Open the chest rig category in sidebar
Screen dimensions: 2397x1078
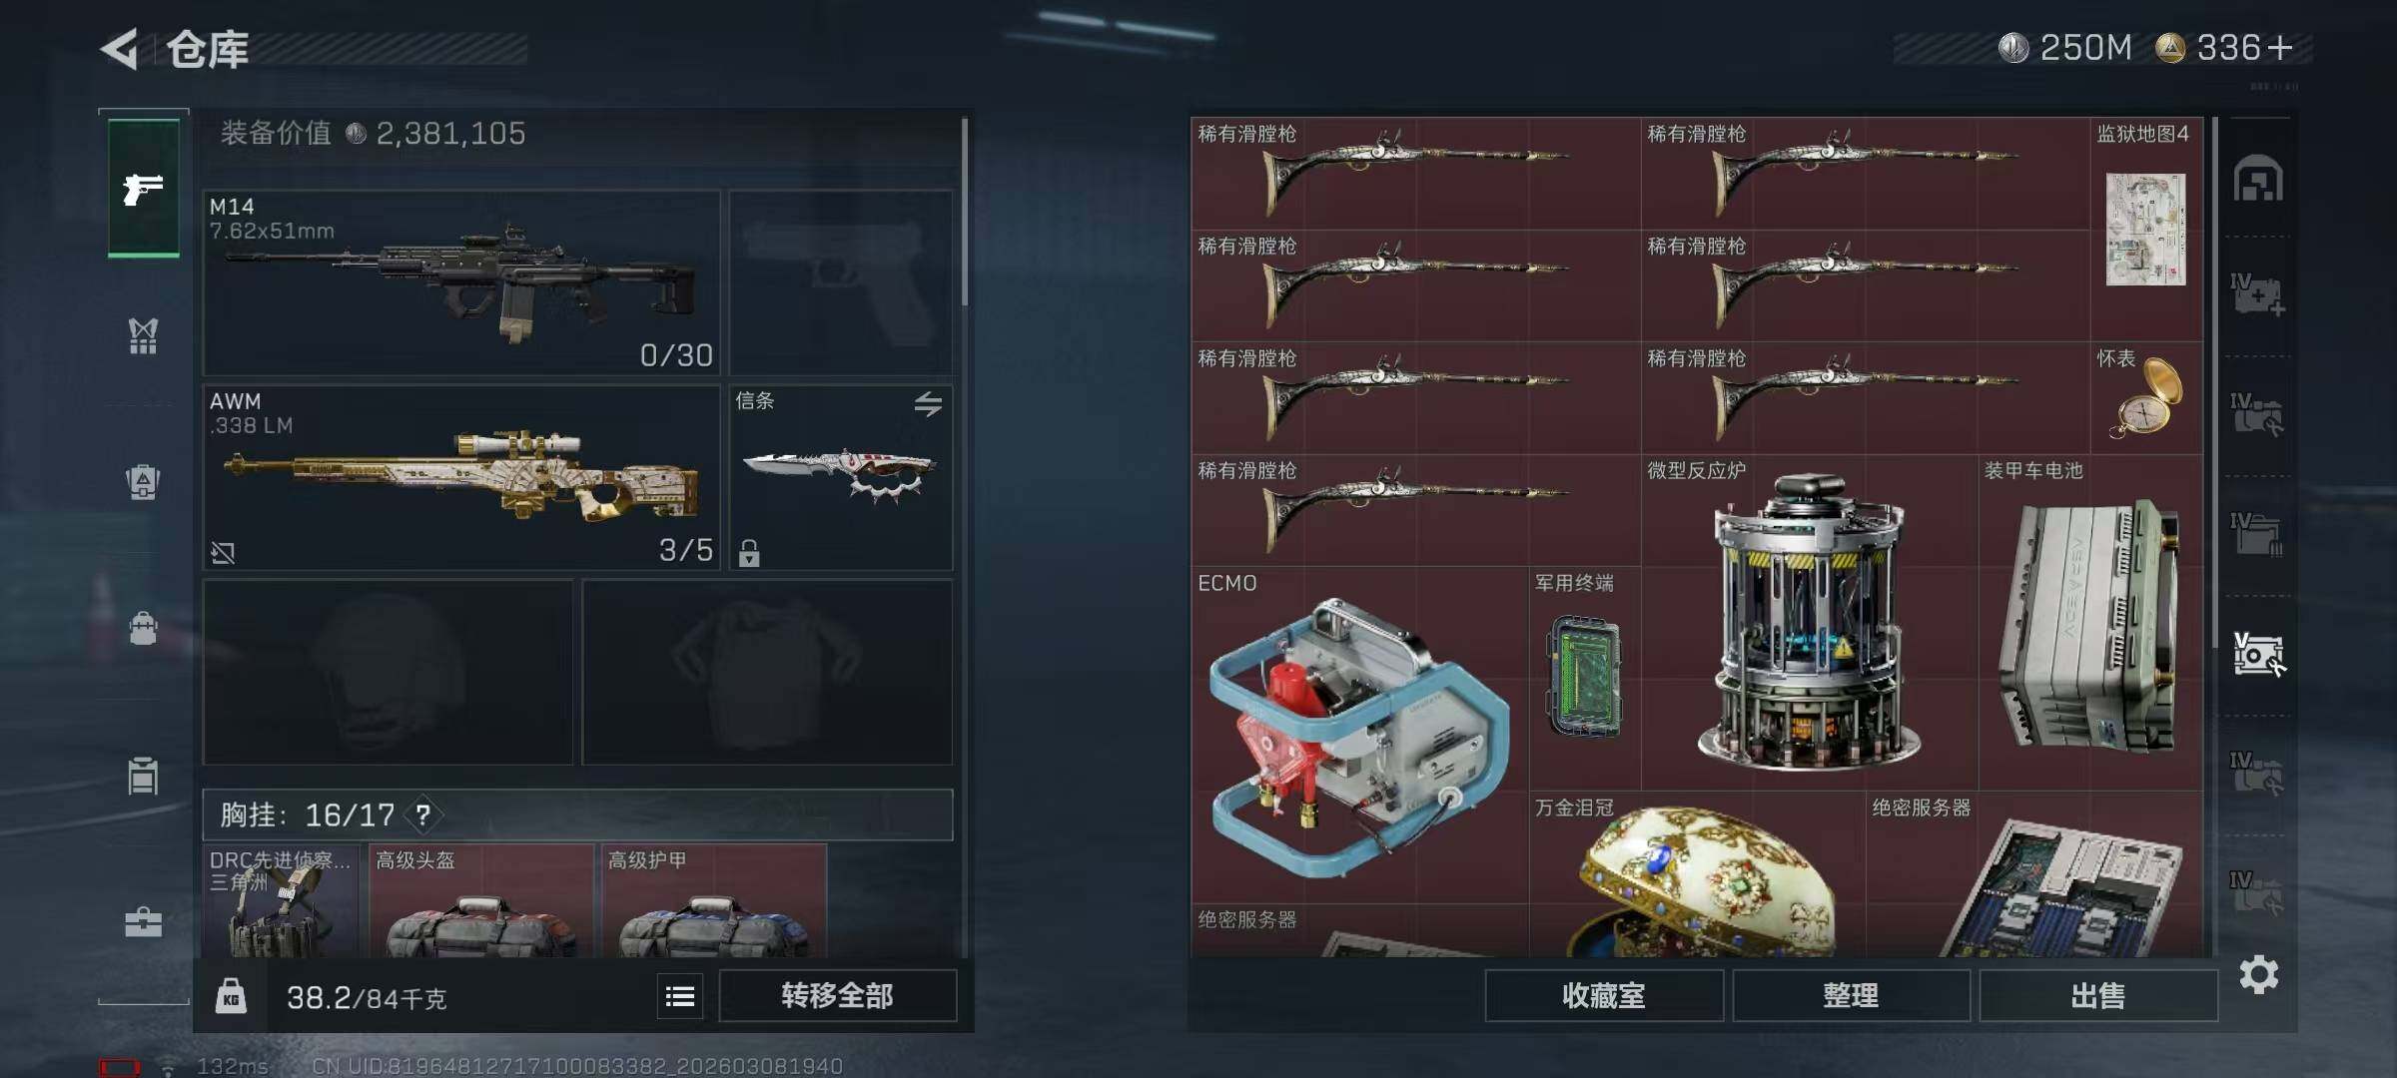[143, 336]
